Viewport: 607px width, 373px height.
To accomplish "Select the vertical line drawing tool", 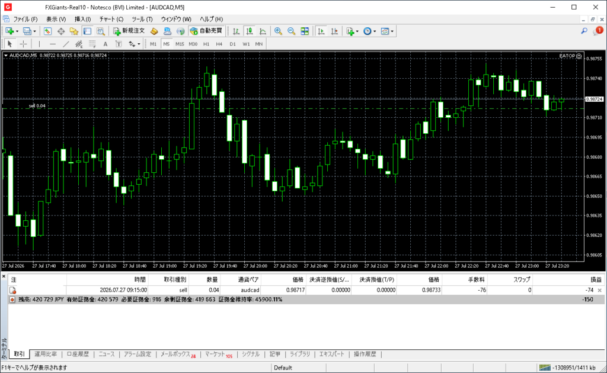I will click(x=39, y=44).
